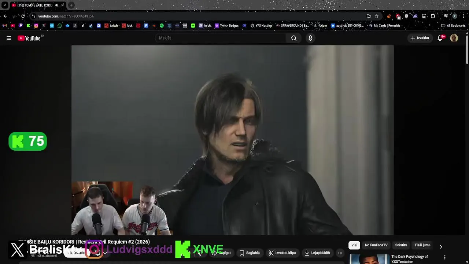Open the acorn extension icon
The width and height of the screenshot is (469, 264).
point(389,16)
